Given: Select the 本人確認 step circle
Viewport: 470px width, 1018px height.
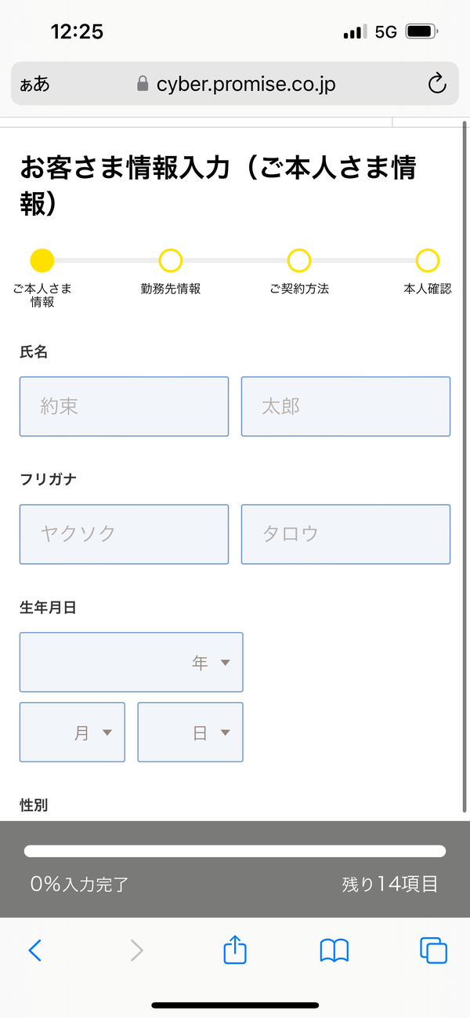Looking at the screenshot, I should (428, 260).
